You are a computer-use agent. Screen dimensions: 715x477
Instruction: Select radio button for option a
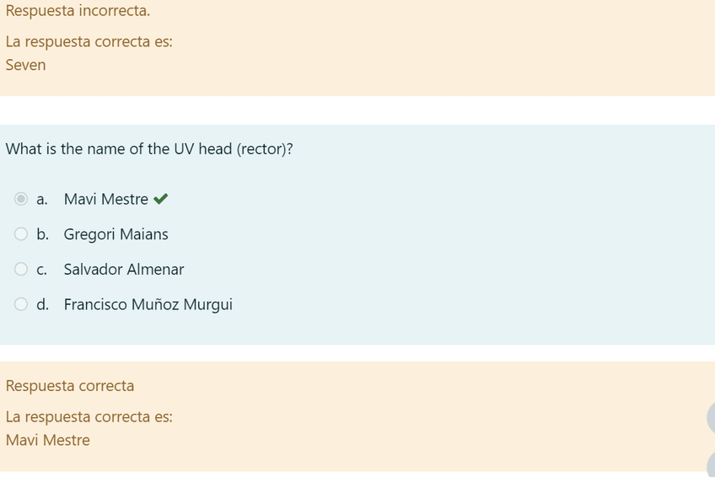coord(21,199)
